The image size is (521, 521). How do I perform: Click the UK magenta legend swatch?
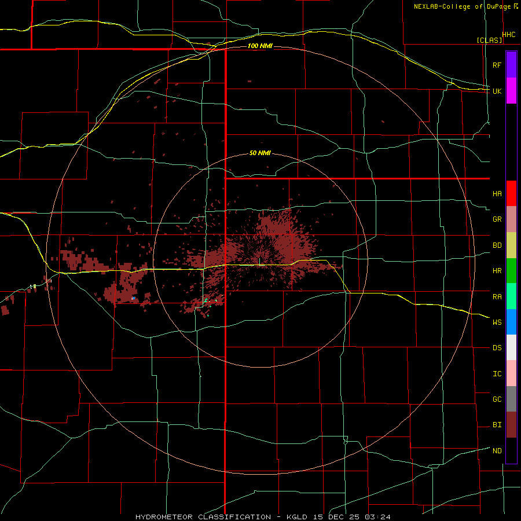[511, 91]
